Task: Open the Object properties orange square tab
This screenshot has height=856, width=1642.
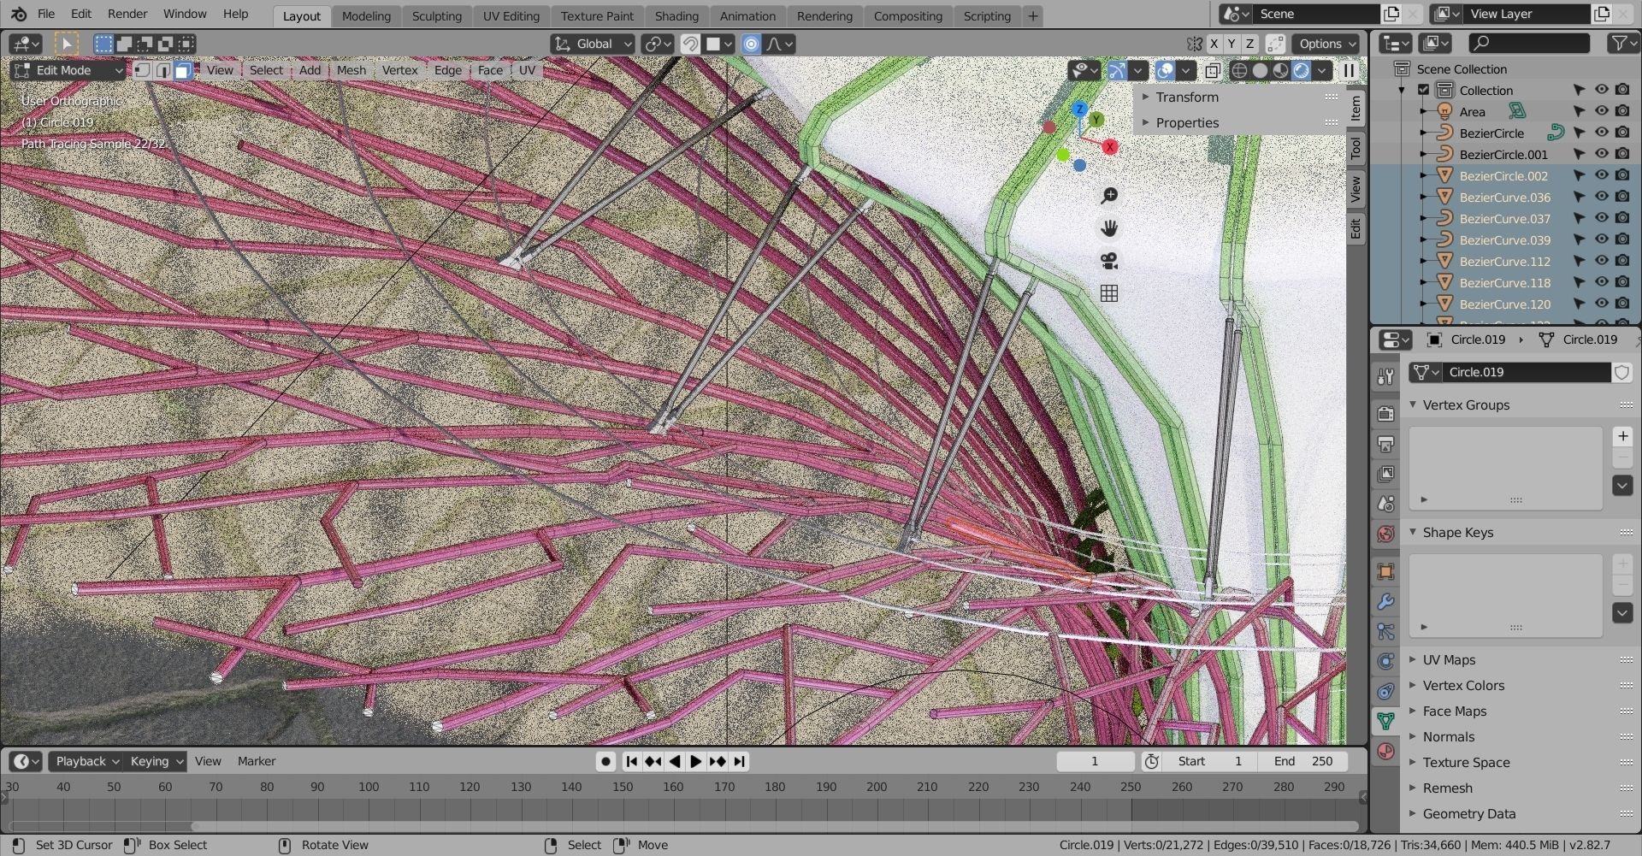Action: click(x=1385, y=571)
